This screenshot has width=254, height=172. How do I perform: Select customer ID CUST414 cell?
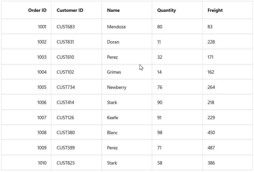click(65, 102)
